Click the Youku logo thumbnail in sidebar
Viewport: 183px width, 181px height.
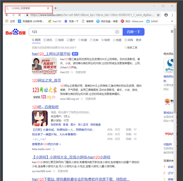(169, 134)
